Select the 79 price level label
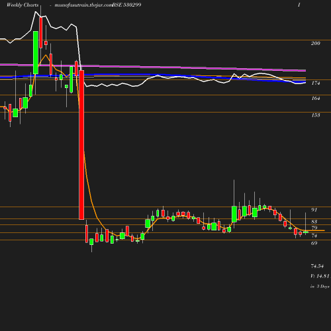Image resolution: width=331 pixels, height=331 pixels. (314, 228)
